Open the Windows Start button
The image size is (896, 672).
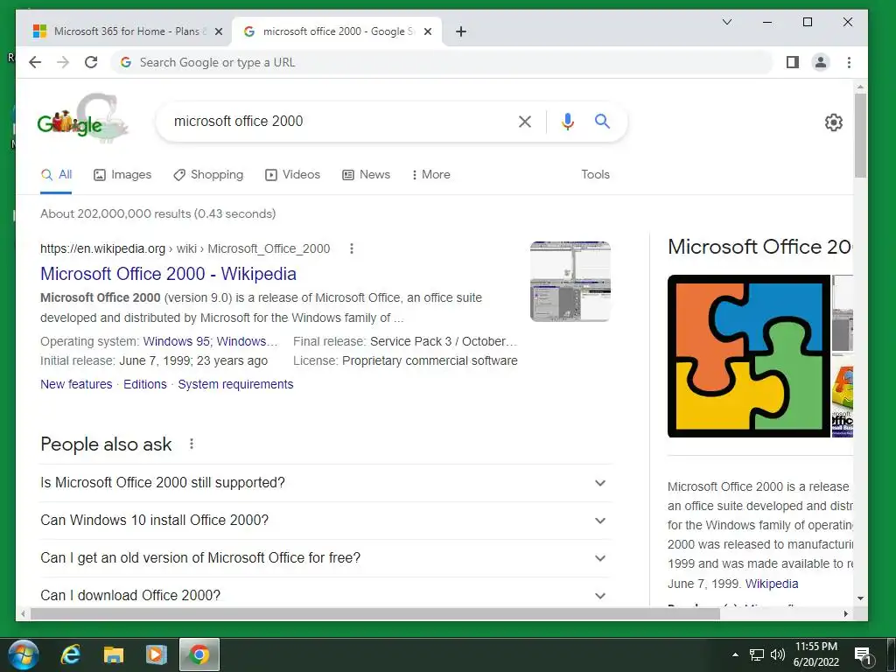coord(24,654)
